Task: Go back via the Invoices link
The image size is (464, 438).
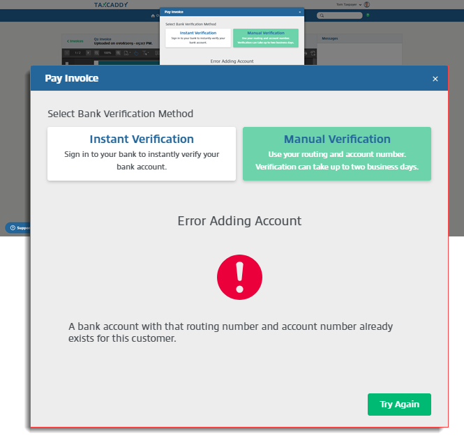Action: tap(75, 41)
